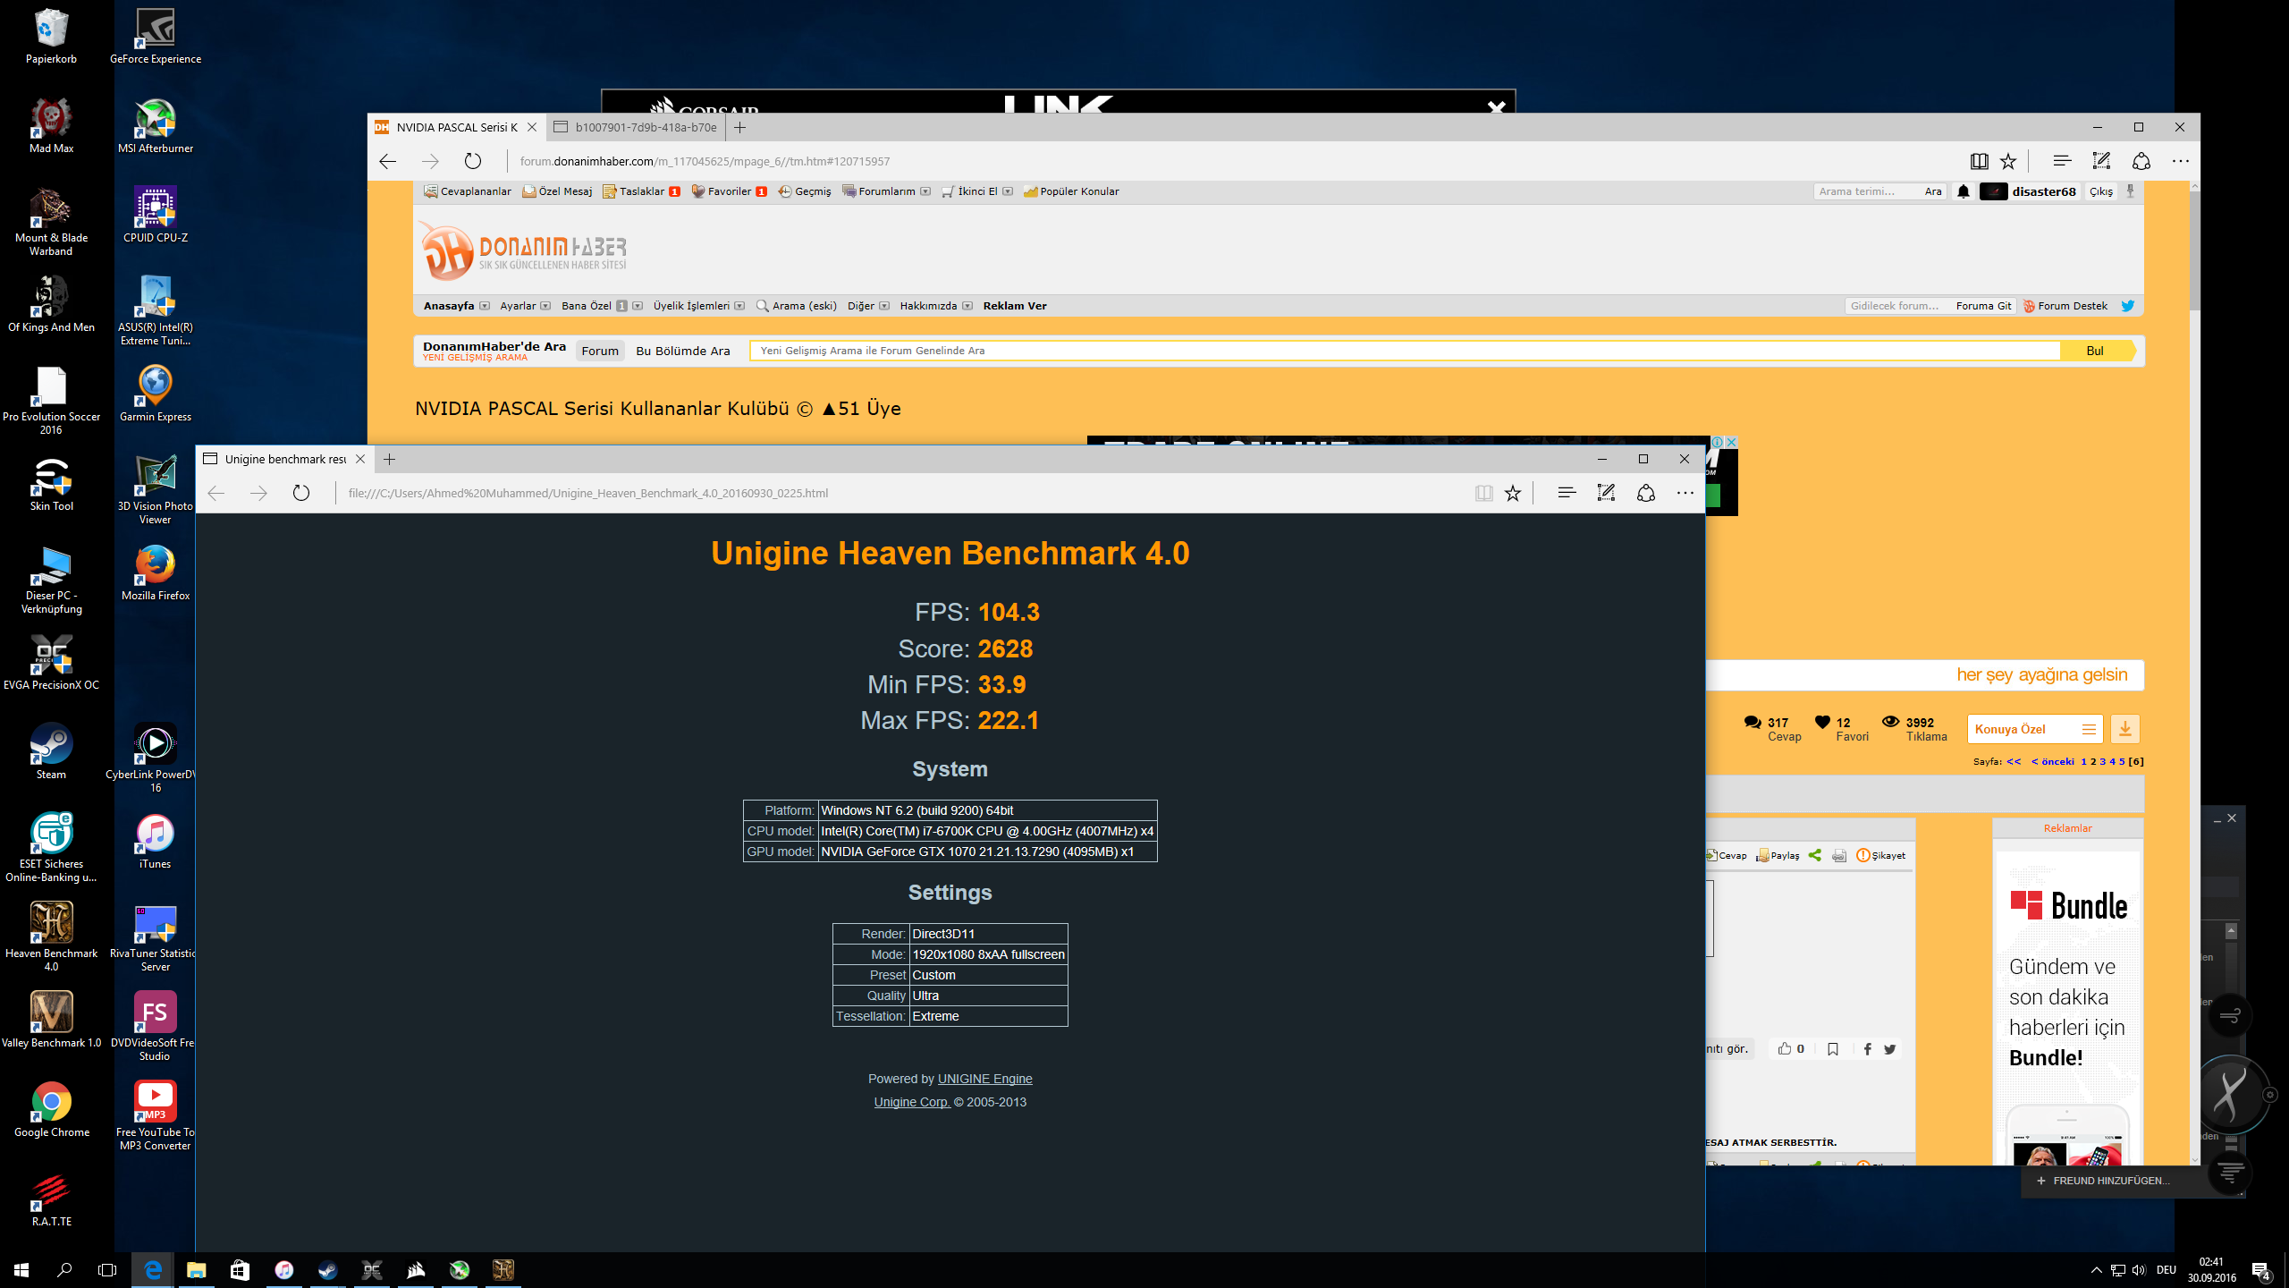Click Twitter icon next to Forum Destek
The height and width of the screenshot is (1288, 2289).
tap(2128, 306)
